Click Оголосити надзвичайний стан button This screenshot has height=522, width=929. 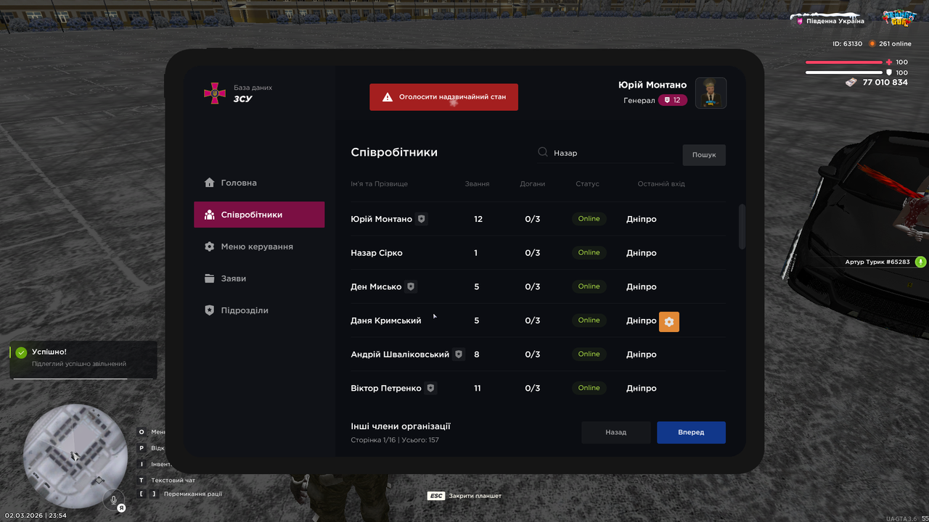[x=443, y=97]
